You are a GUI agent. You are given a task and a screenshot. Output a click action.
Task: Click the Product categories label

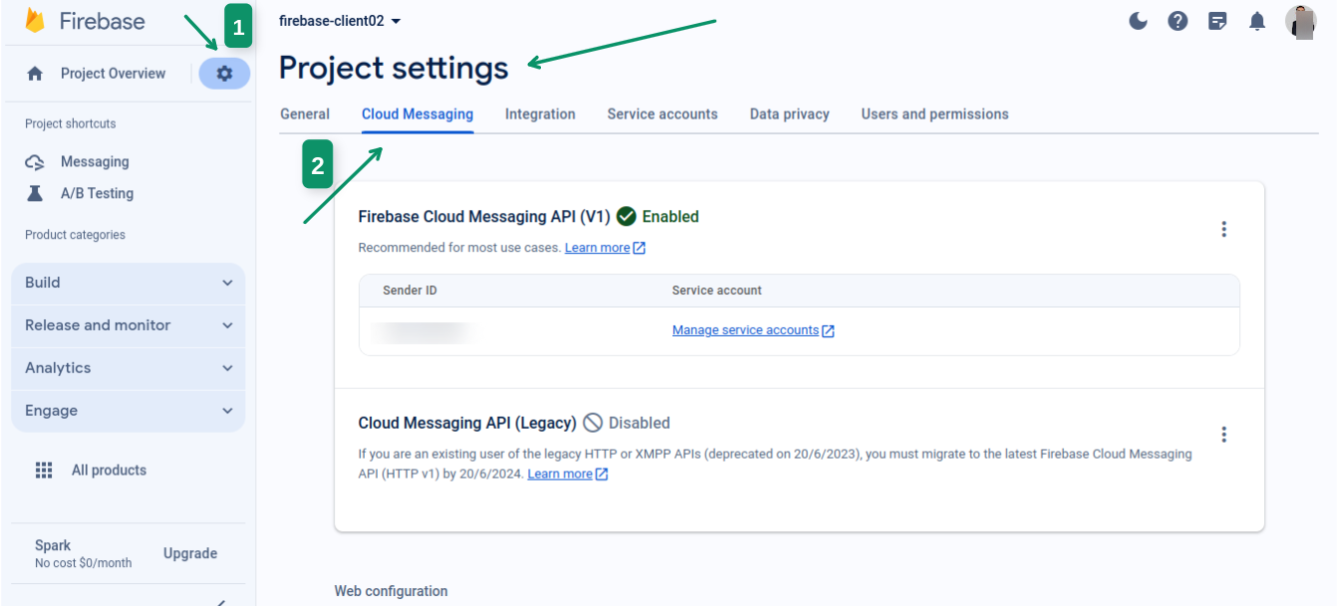(x=75, y=235)
